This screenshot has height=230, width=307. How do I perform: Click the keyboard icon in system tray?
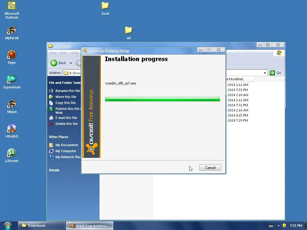(x=271, y=226)
